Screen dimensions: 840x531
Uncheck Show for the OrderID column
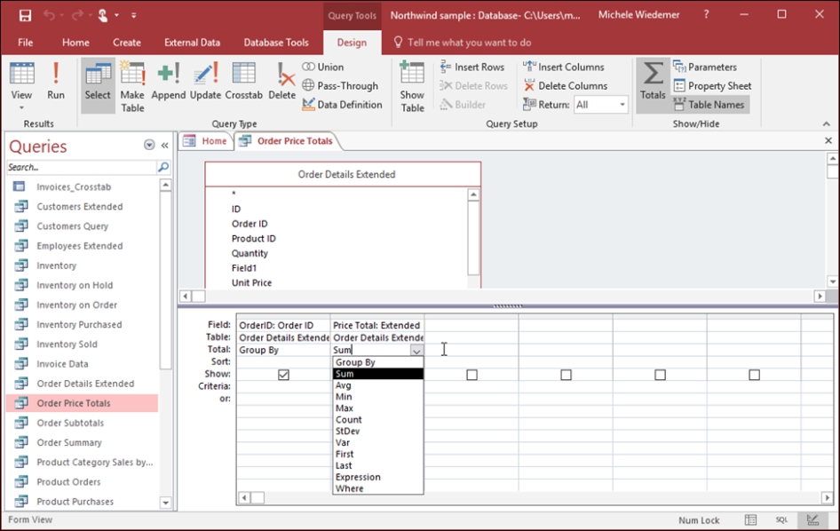tap(283, 375)
